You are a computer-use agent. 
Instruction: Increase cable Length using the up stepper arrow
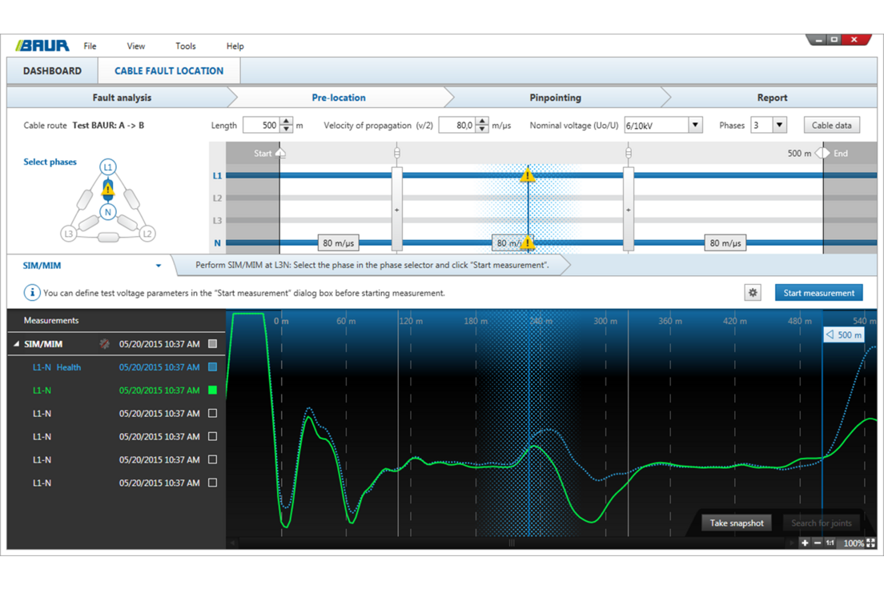pos(287,121)
